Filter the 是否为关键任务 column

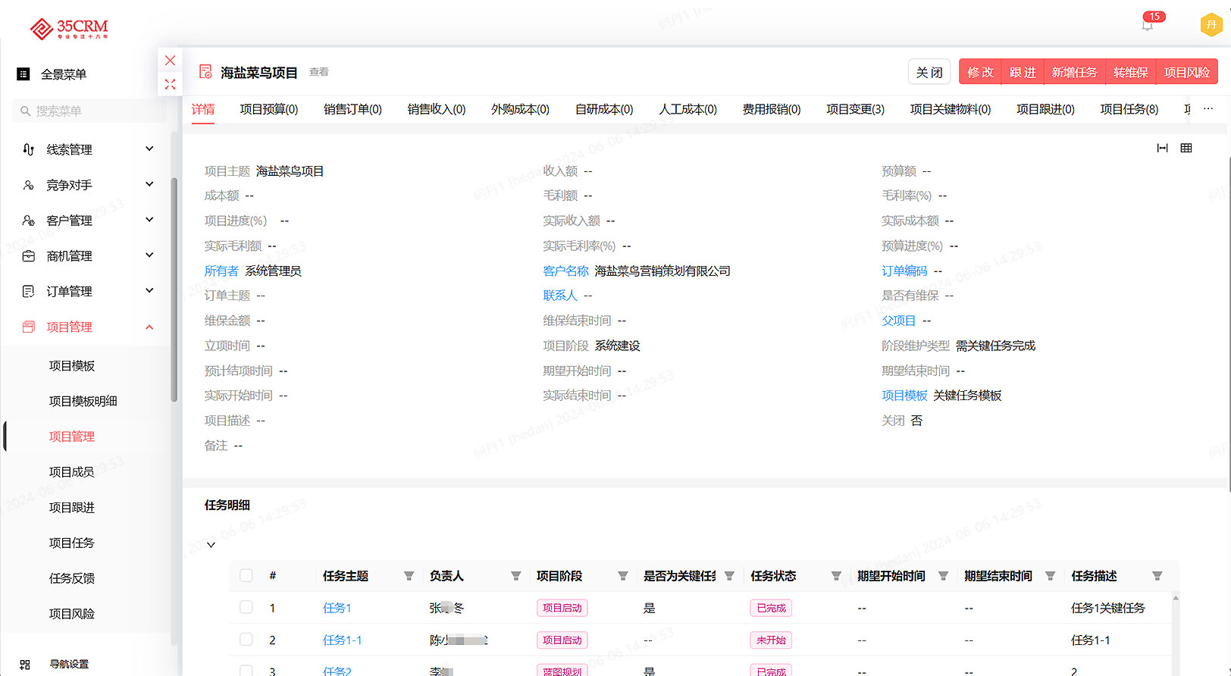click(729, 576)
